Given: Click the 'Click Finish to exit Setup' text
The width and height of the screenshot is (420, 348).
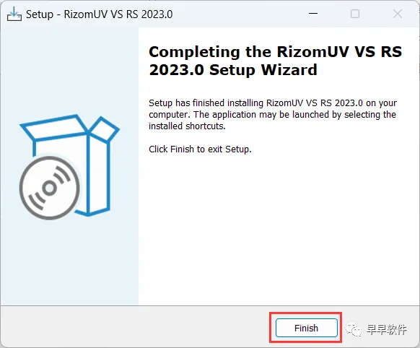Looking at the screenshot, I should [x=200, y=149].
